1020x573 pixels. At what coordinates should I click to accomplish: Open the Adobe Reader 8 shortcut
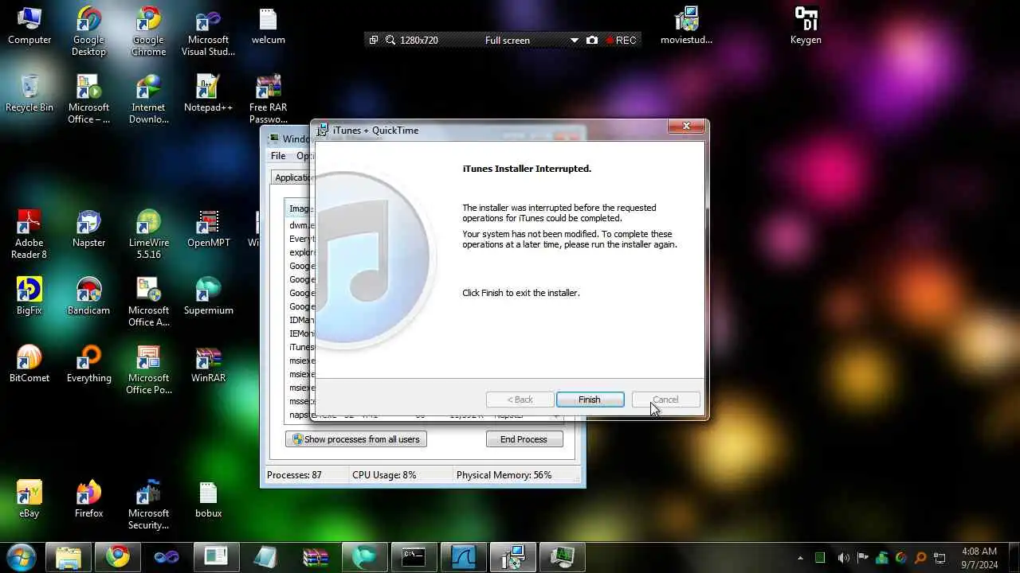[x=29, y=234]
